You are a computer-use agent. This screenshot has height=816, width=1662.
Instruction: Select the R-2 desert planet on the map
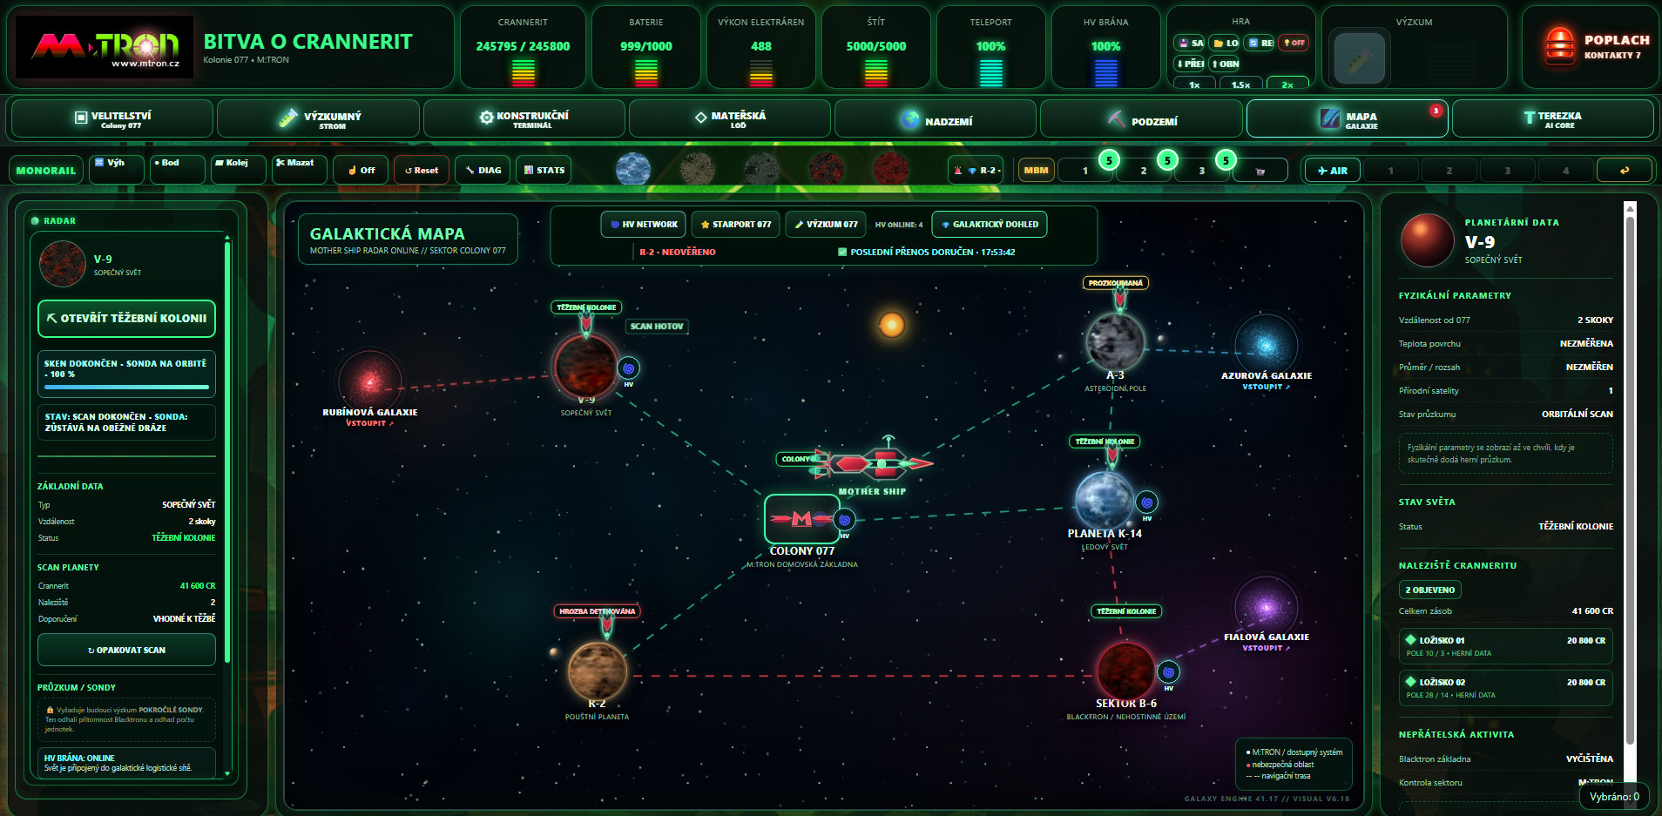pos(597,671)
